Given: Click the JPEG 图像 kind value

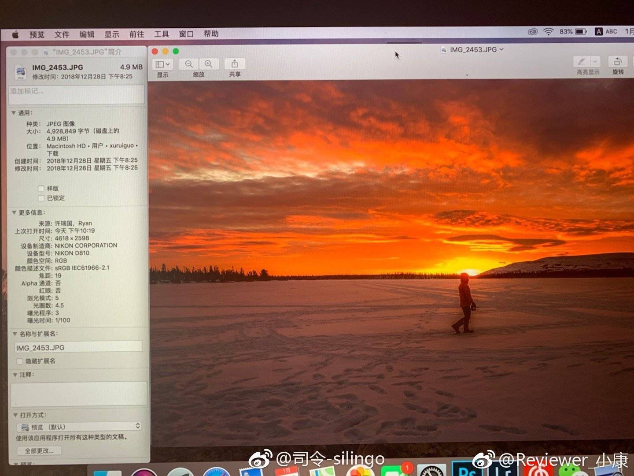Looking at the screenshot, I should pos(61,124).
